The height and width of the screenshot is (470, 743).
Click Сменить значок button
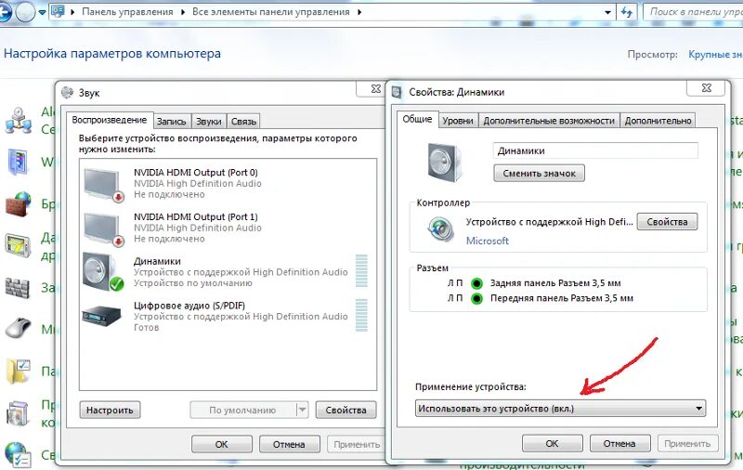coord(540,174)
